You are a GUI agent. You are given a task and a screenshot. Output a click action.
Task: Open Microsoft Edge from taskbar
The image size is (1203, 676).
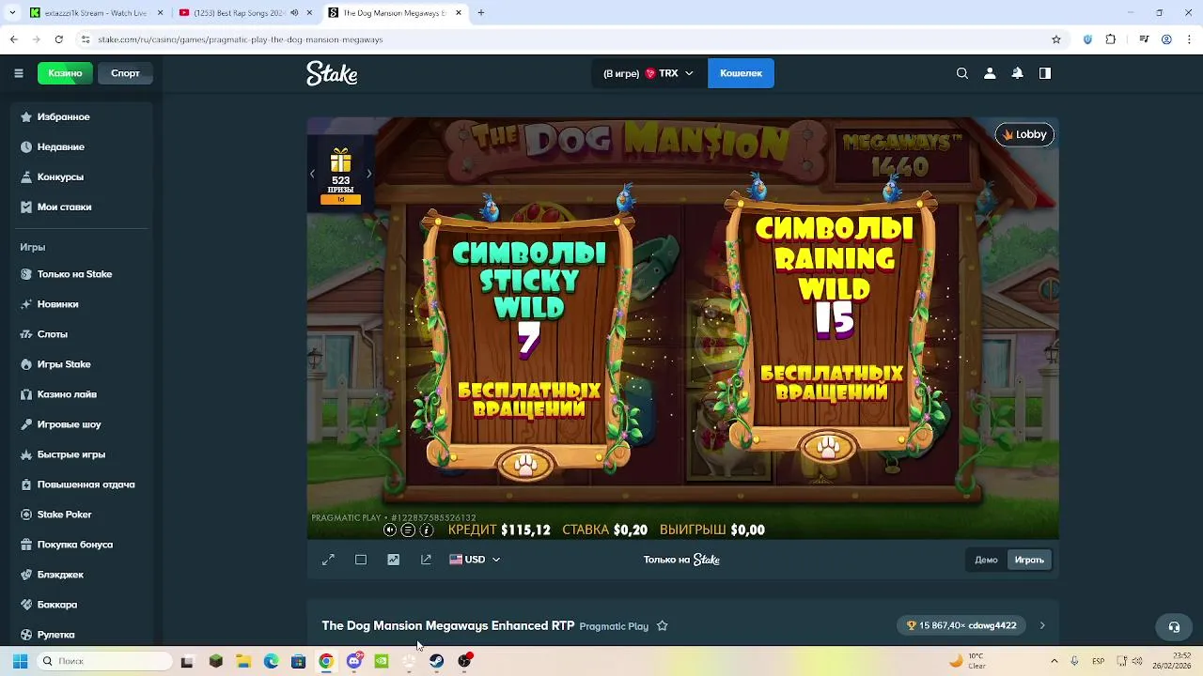271,661
